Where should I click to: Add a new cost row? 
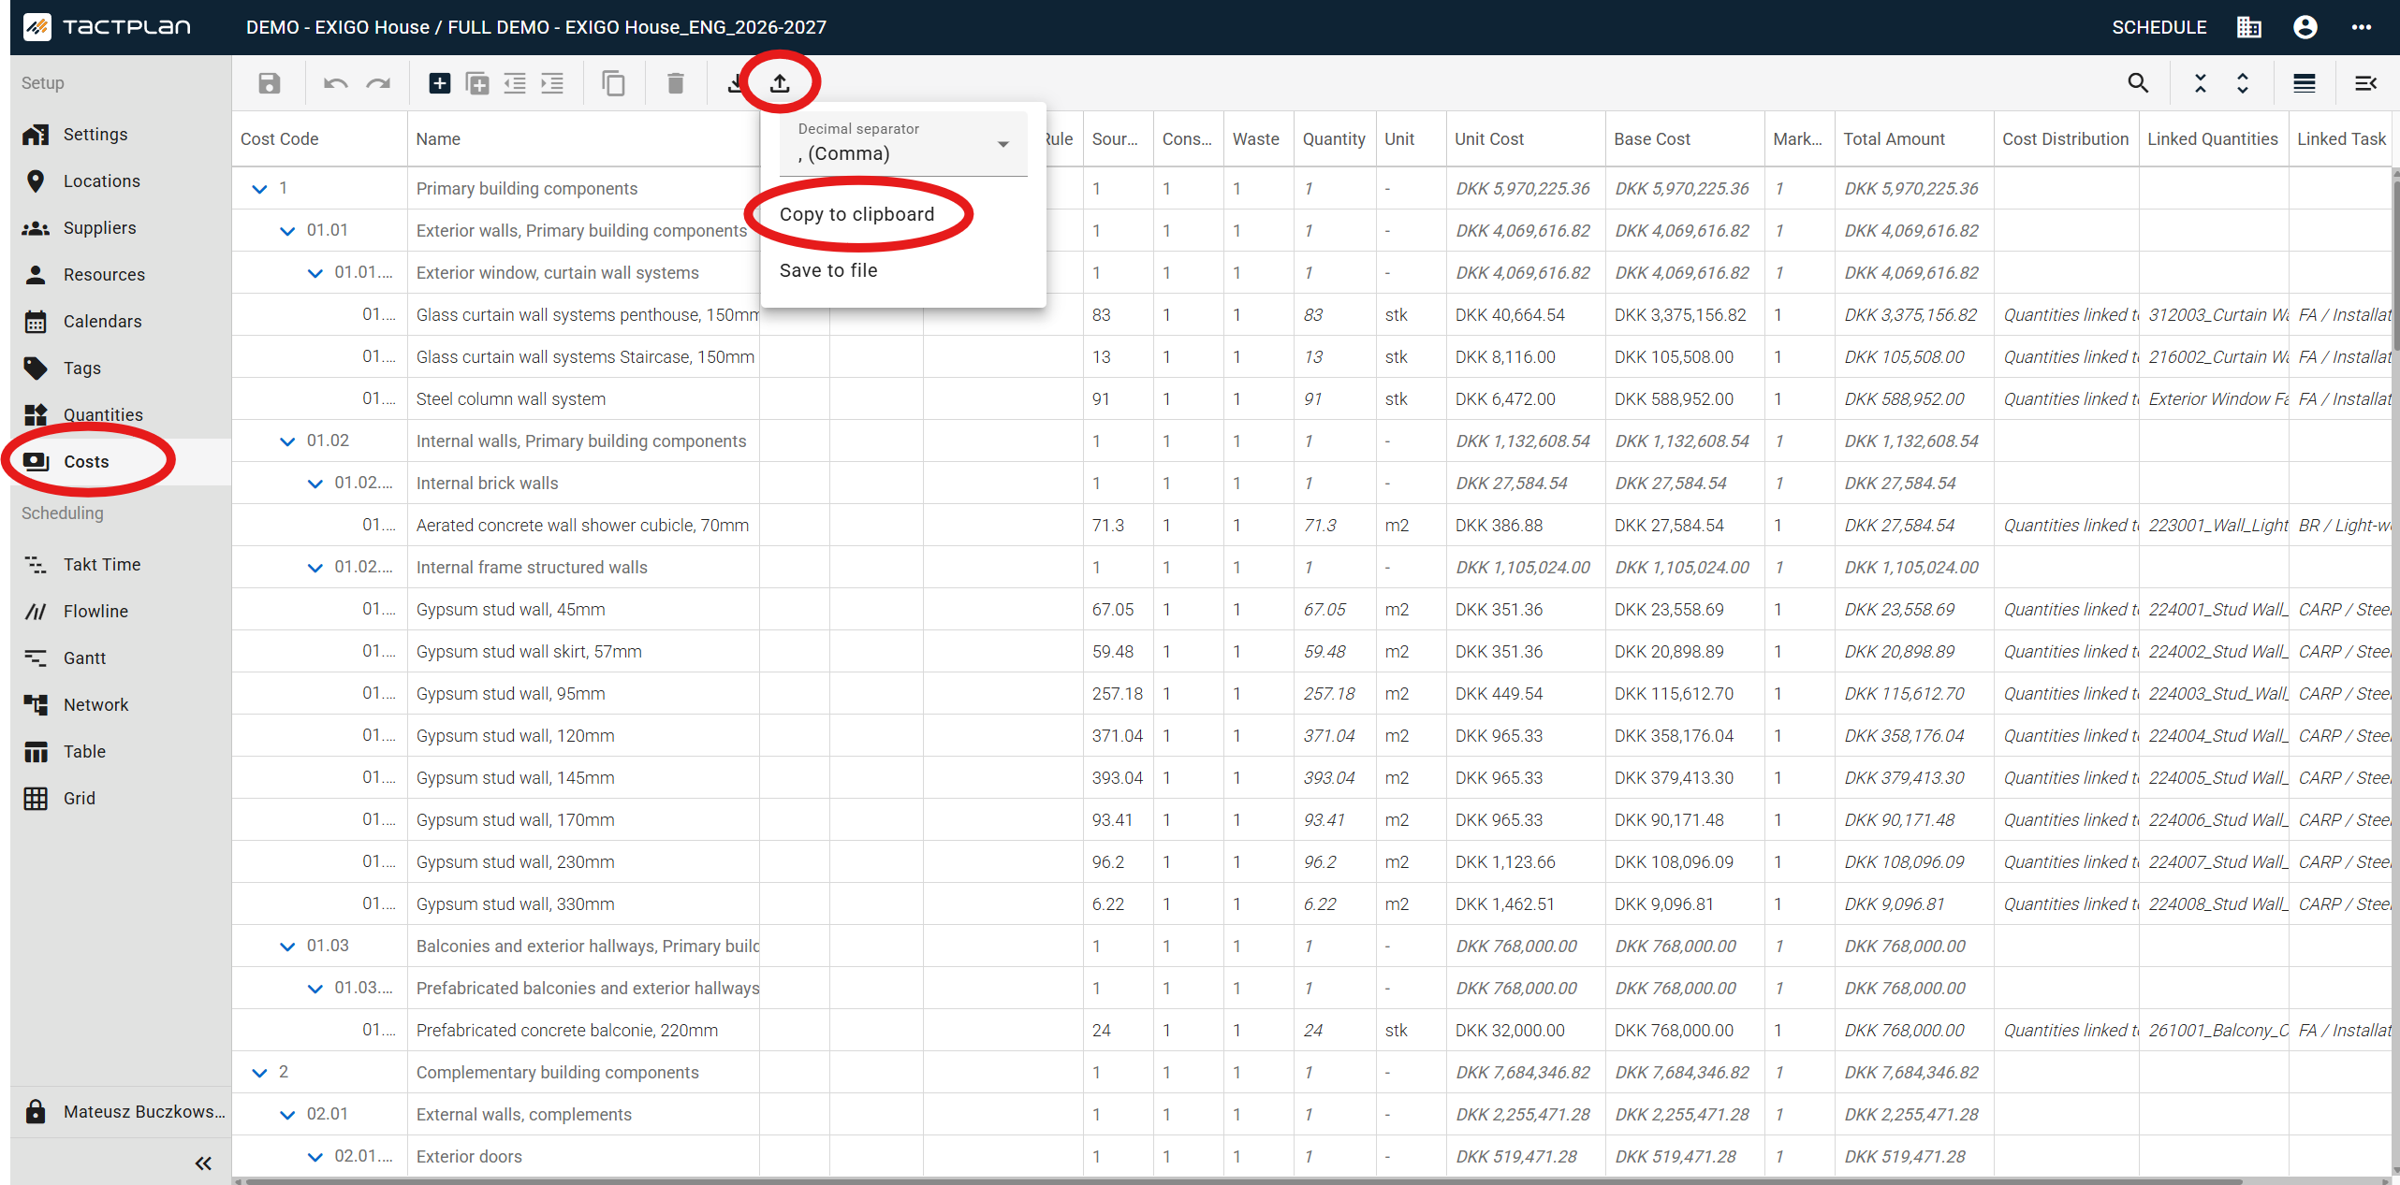coord(439,83)
